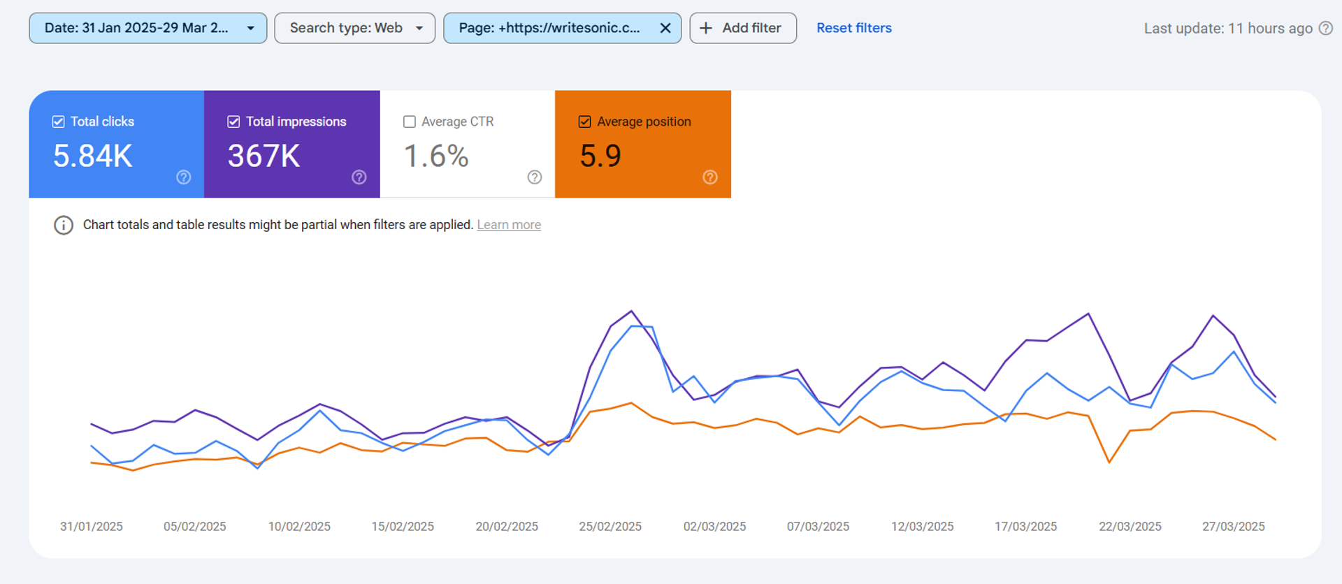Click the Last update: 11 hours ago text
1342x584 pixels.
(1228, 29)
